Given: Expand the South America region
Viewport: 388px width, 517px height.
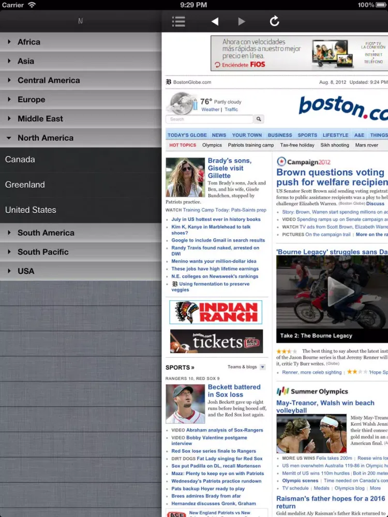Looking at the screenshot, I should click(x=81, y=233).
